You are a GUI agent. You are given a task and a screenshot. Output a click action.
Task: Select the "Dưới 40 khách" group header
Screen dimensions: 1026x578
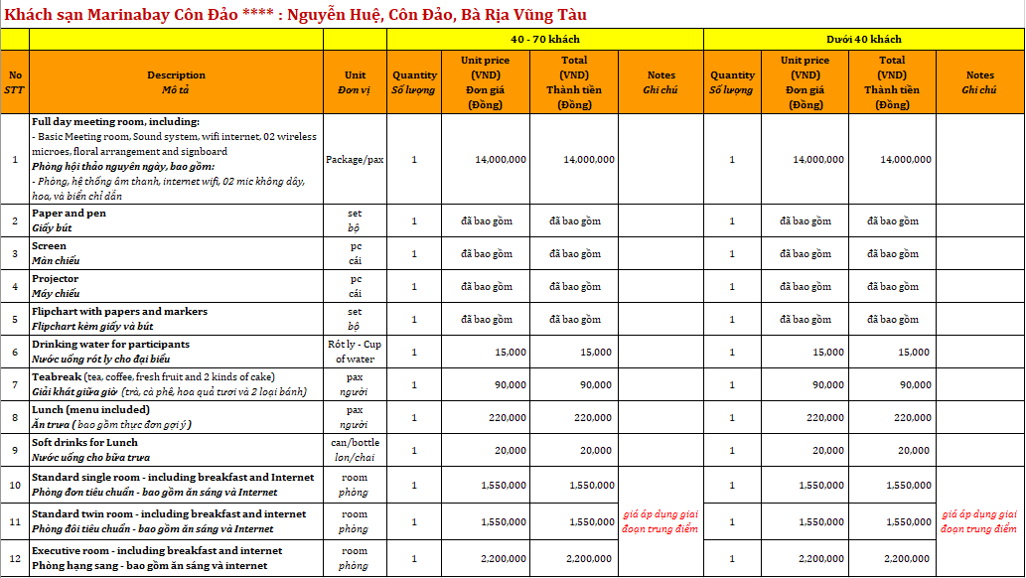coord(864,40)
